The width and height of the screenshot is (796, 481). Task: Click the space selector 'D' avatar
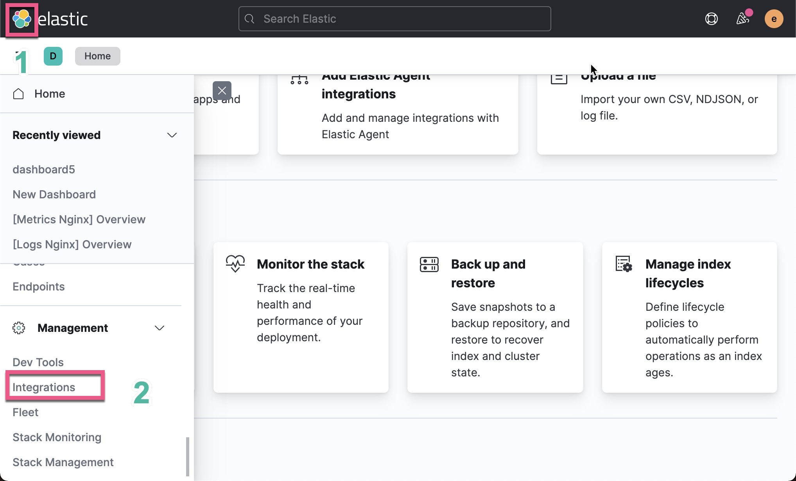[53, 56]
